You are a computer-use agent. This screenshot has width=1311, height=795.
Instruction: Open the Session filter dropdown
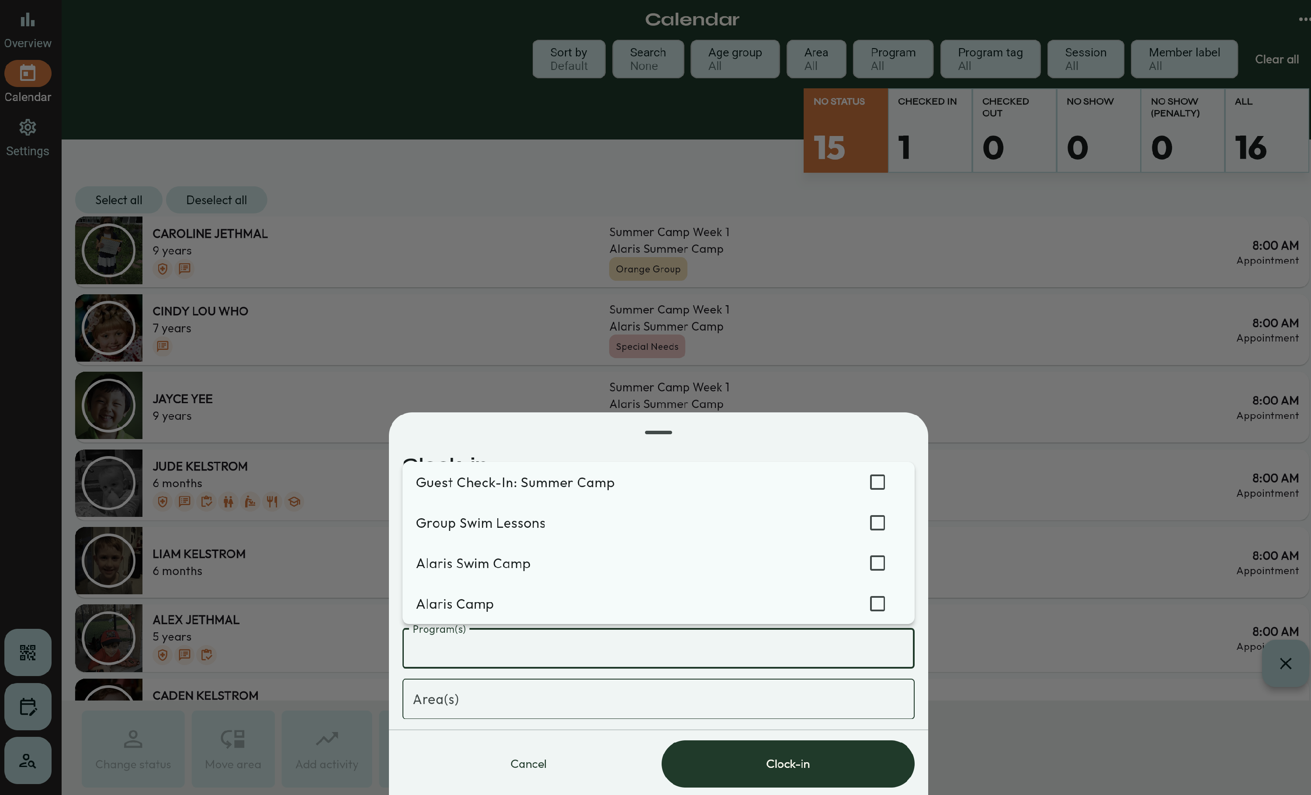click(1086, 59)
